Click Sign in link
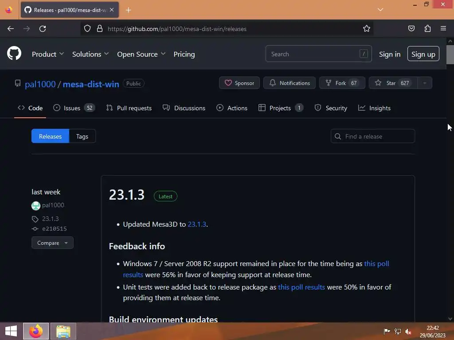 390,54
